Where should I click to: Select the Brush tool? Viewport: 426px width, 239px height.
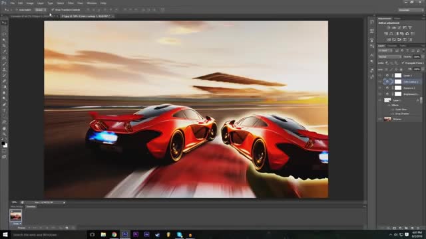coord(5,64)
